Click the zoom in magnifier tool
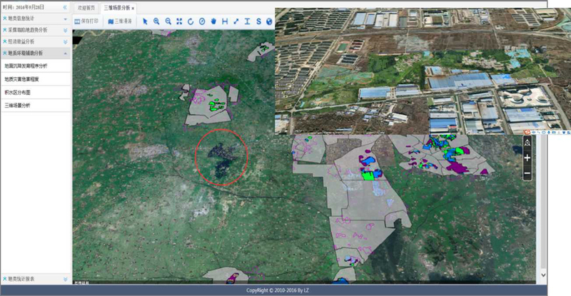The image size is (571, 296). pyautogui.click(x=156, y=21)
